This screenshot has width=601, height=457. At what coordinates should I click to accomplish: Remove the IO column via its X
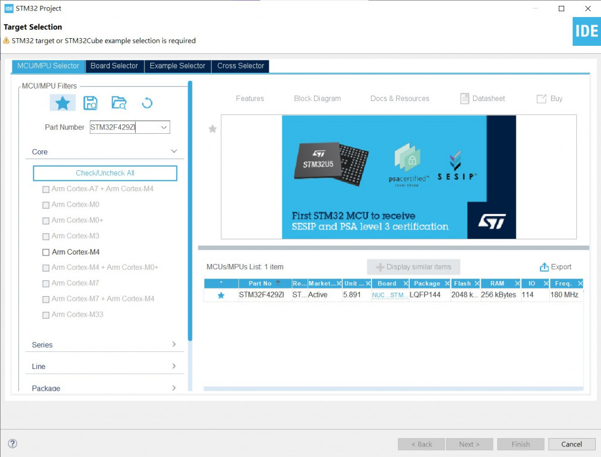coord(546,283)
